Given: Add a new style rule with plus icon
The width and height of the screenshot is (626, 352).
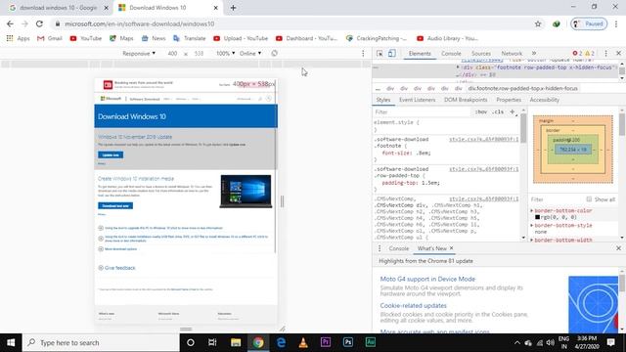Looking at the screenshot, I should pyautogui.click(x=513, y=112).
